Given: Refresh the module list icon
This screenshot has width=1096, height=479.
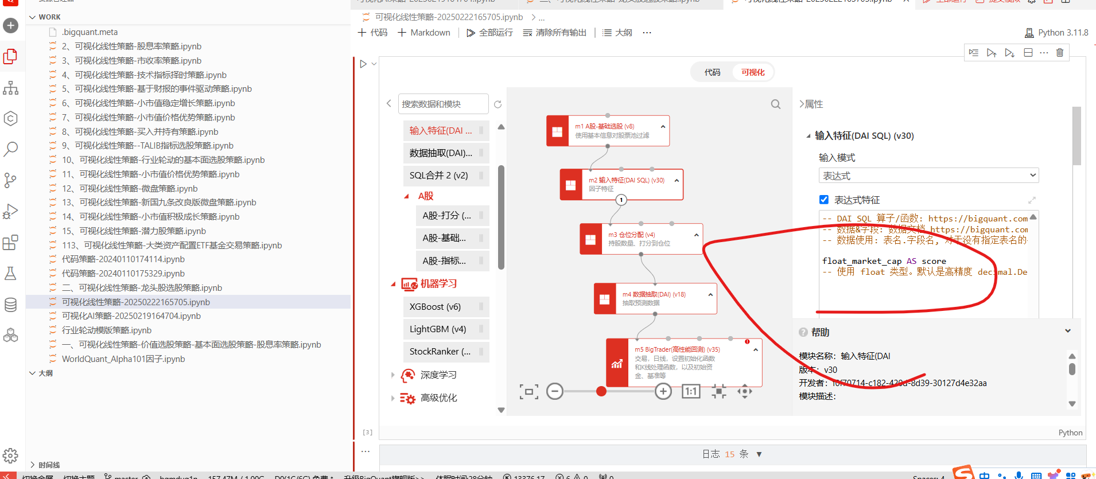Looking at the screenshot, I should [x=498, y=104].
